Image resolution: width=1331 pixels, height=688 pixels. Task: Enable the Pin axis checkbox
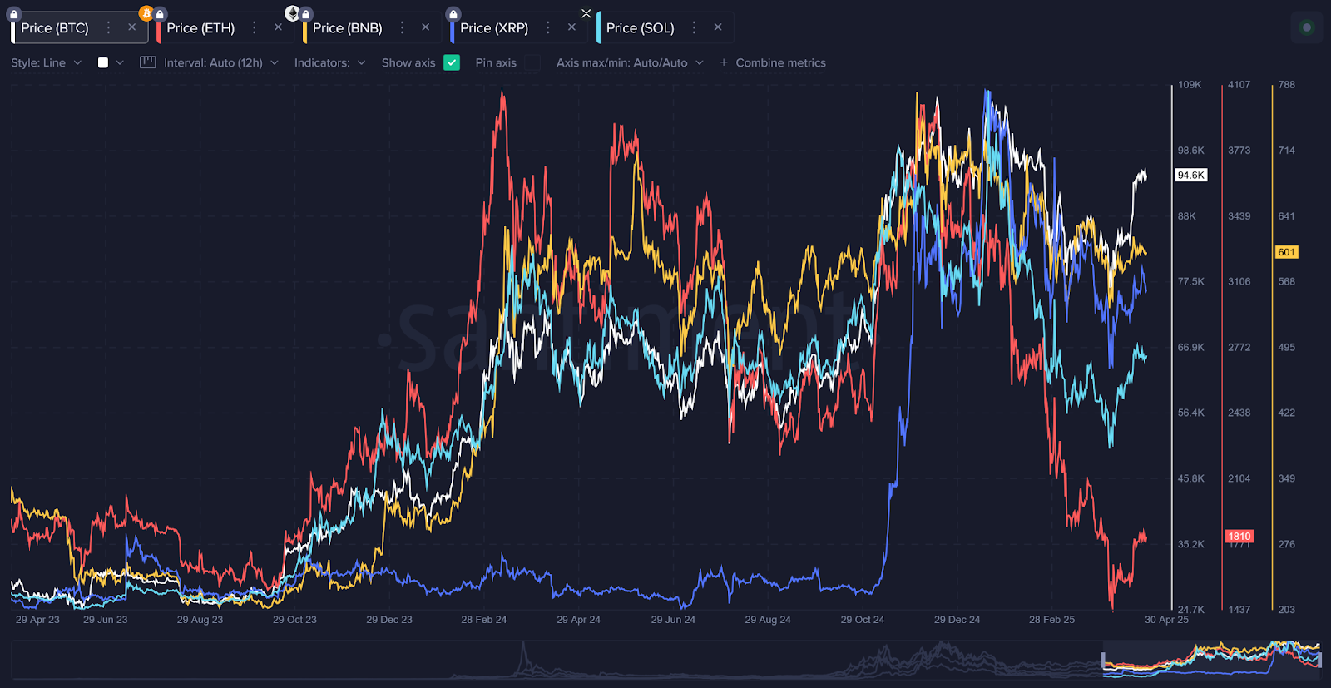pos(532,62)
